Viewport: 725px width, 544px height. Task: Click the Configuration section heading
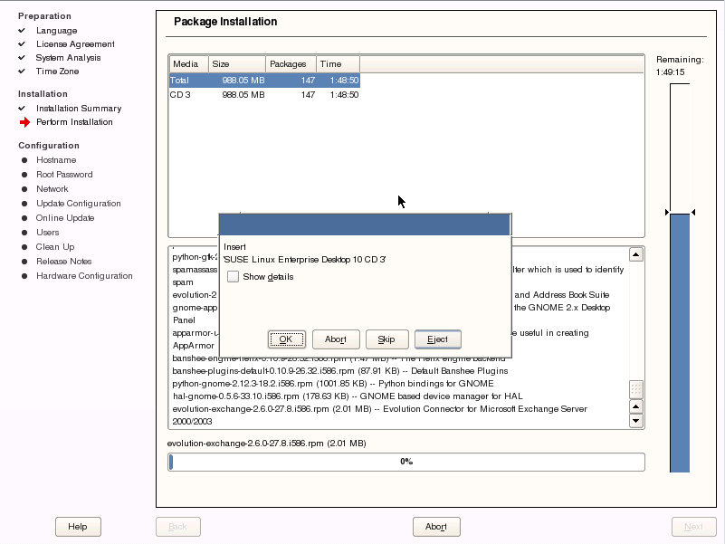click(49, 145)
